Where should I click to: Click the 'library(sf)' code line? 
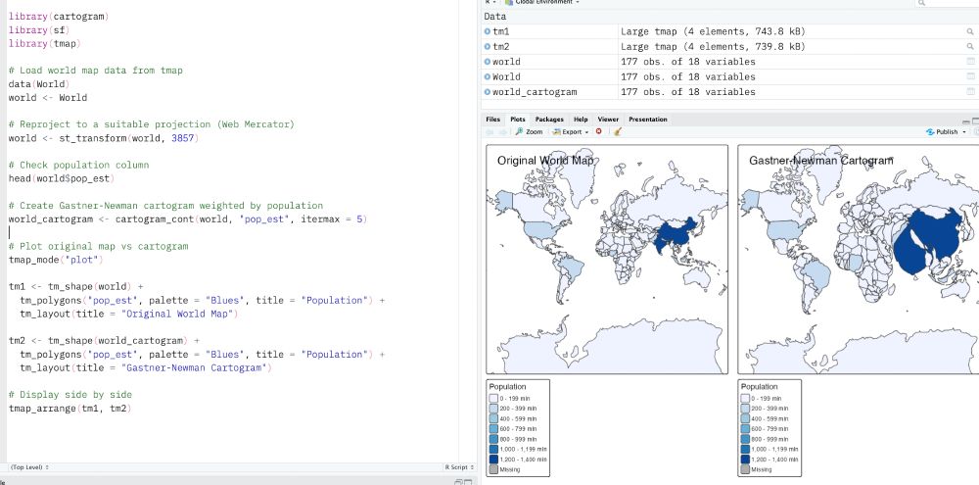point(39,30)
